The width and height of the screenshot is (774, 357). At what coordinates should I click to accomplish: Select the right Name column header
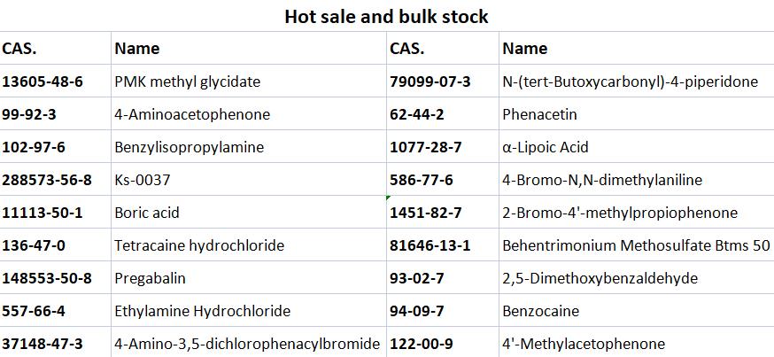524,49
